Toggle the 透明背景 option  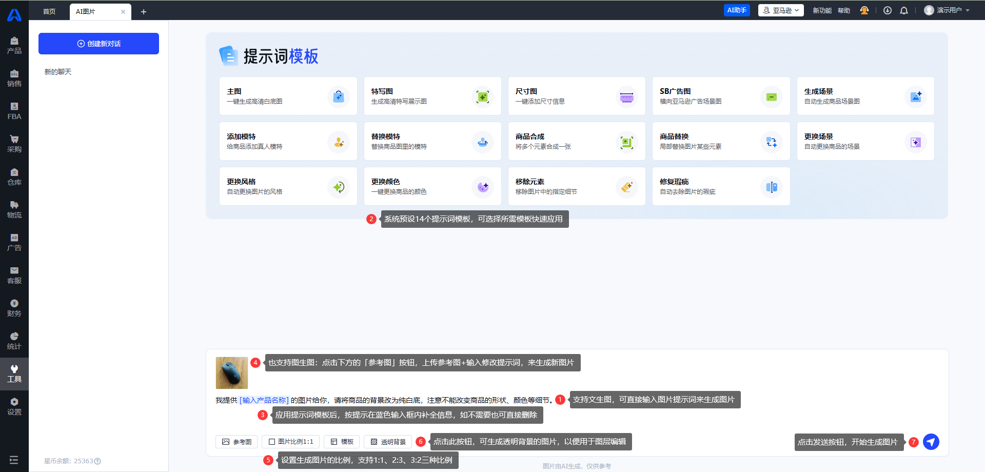point(388,442)
